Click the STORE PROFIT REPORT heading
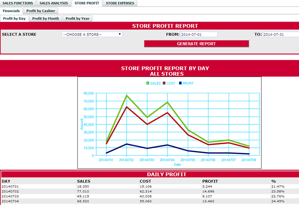This screenshot has width=299, height=205. pos(165,26)
